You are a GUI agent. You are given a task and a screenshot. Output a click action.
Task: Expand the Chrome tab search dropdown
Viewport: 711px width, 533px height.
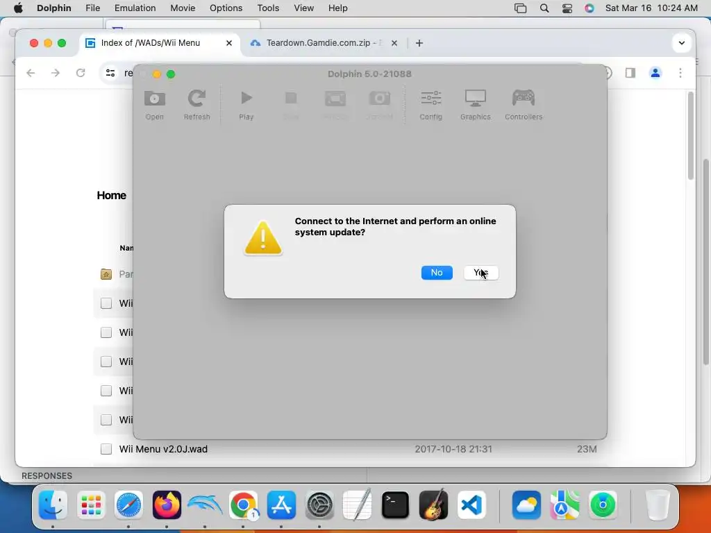pyautogui.click(x=681, y=43)
